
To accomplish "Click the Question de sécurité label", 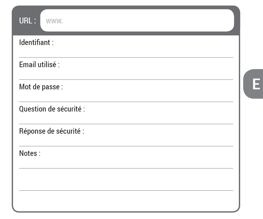I will coord(52,109).
